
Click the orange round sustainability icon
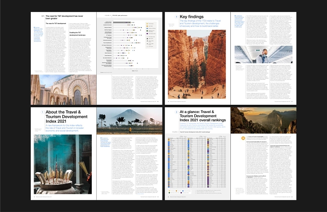click(x=243, y=138)
